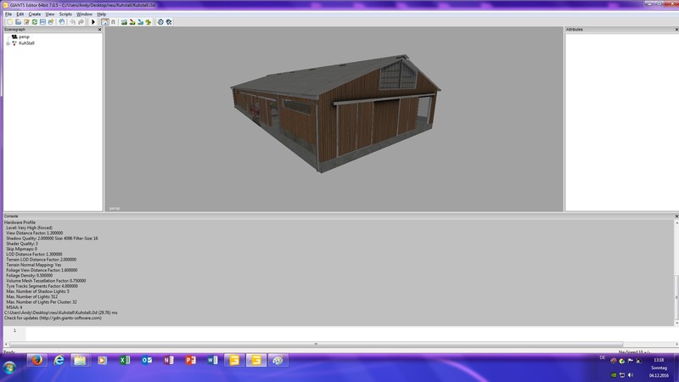Viewport: 679px width, 382px height.
Task: Open Firefox from the taskbar
Action: point(37,361)
